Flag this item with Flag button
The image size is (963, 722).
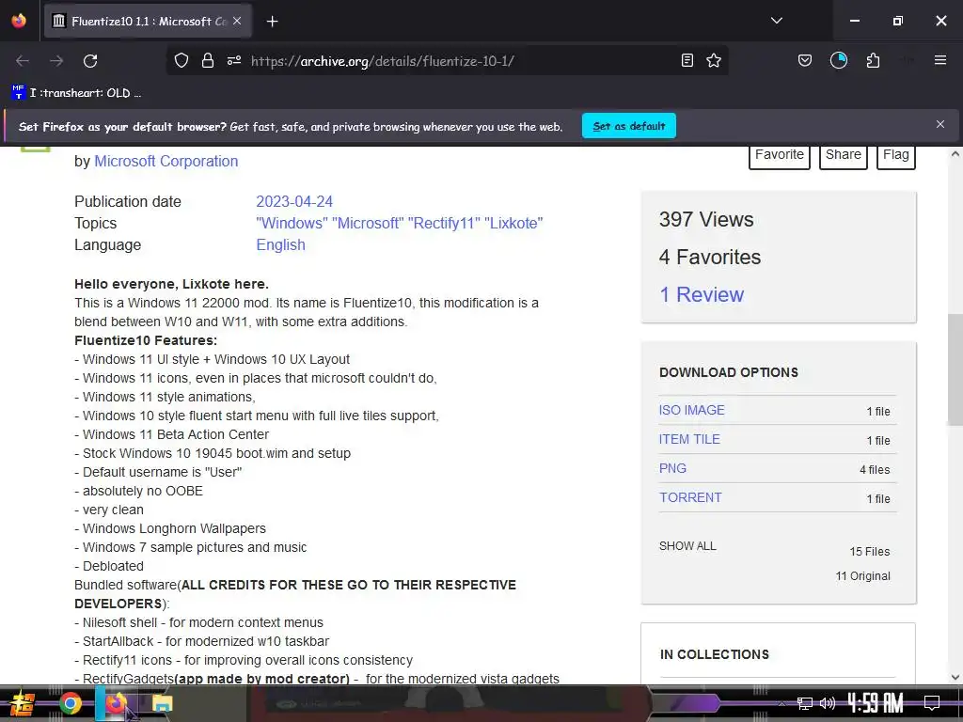(x=896, y=155)
